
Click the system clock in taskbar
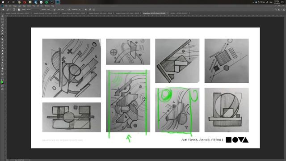click(x=277, y=2)
